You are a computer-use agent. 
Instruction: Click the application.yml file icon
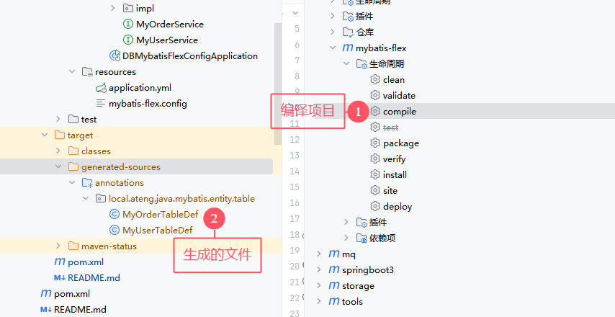(x=101, y=88)
